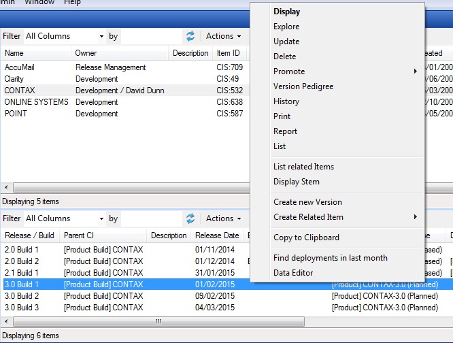Open the Help menu in menu bar
453x343 pixels.
pyautogui.click(x=72, y=2)
